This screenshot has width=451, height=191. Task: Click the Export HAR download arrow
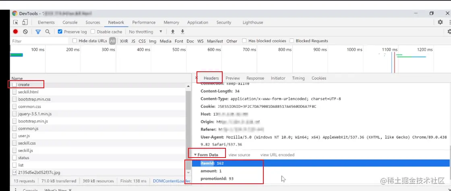coord(182,32)
